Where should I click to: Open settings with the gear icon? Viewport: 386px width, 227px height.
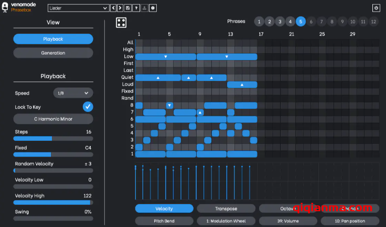click(x=153, y=8)
